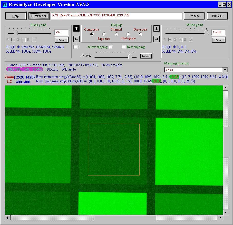Click the down arrow navigation icon
The height and width of the screenshot is (225, 233).
pyautogui.click(x=157, y=28)
